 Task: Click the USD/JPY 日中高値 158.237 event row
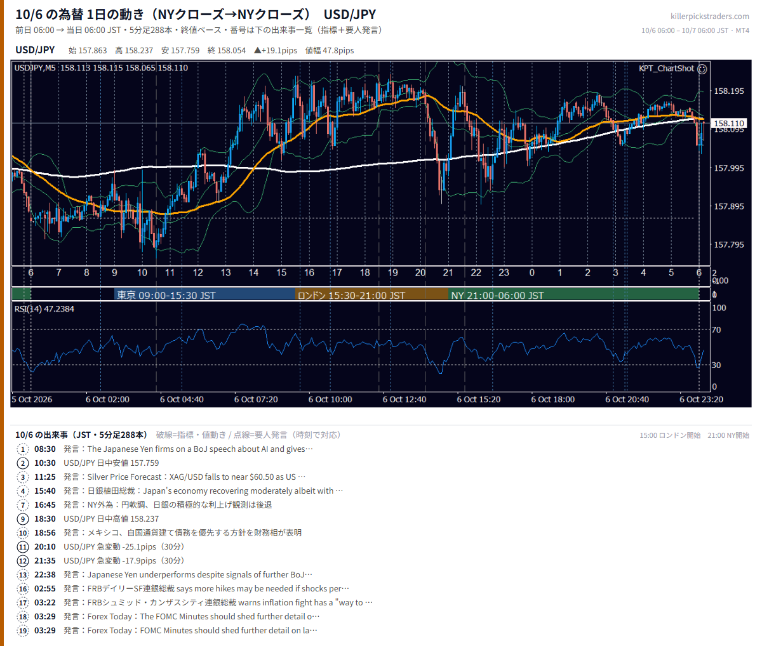click(111, 519)
